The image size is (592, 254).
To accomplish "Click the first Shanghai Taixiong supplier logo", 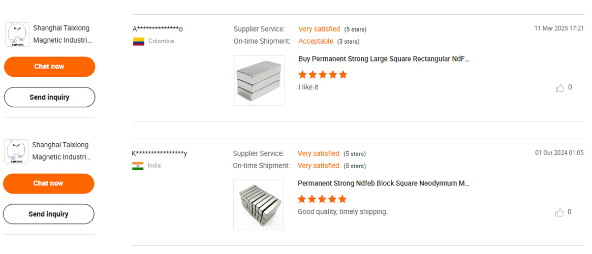I will tap(17, 35).
